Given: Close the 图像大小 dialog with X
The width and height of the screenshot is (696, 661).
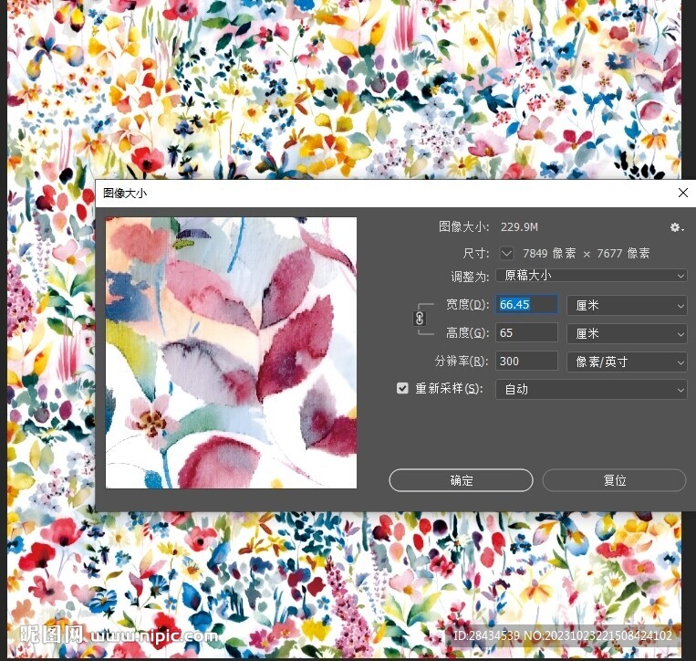Looking at the screenshot, I should (x=682, y=193).
